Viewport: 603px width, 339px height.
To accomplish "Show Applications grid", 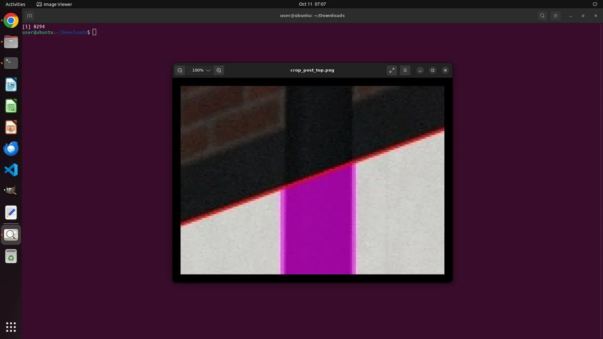I will point(11,327).
